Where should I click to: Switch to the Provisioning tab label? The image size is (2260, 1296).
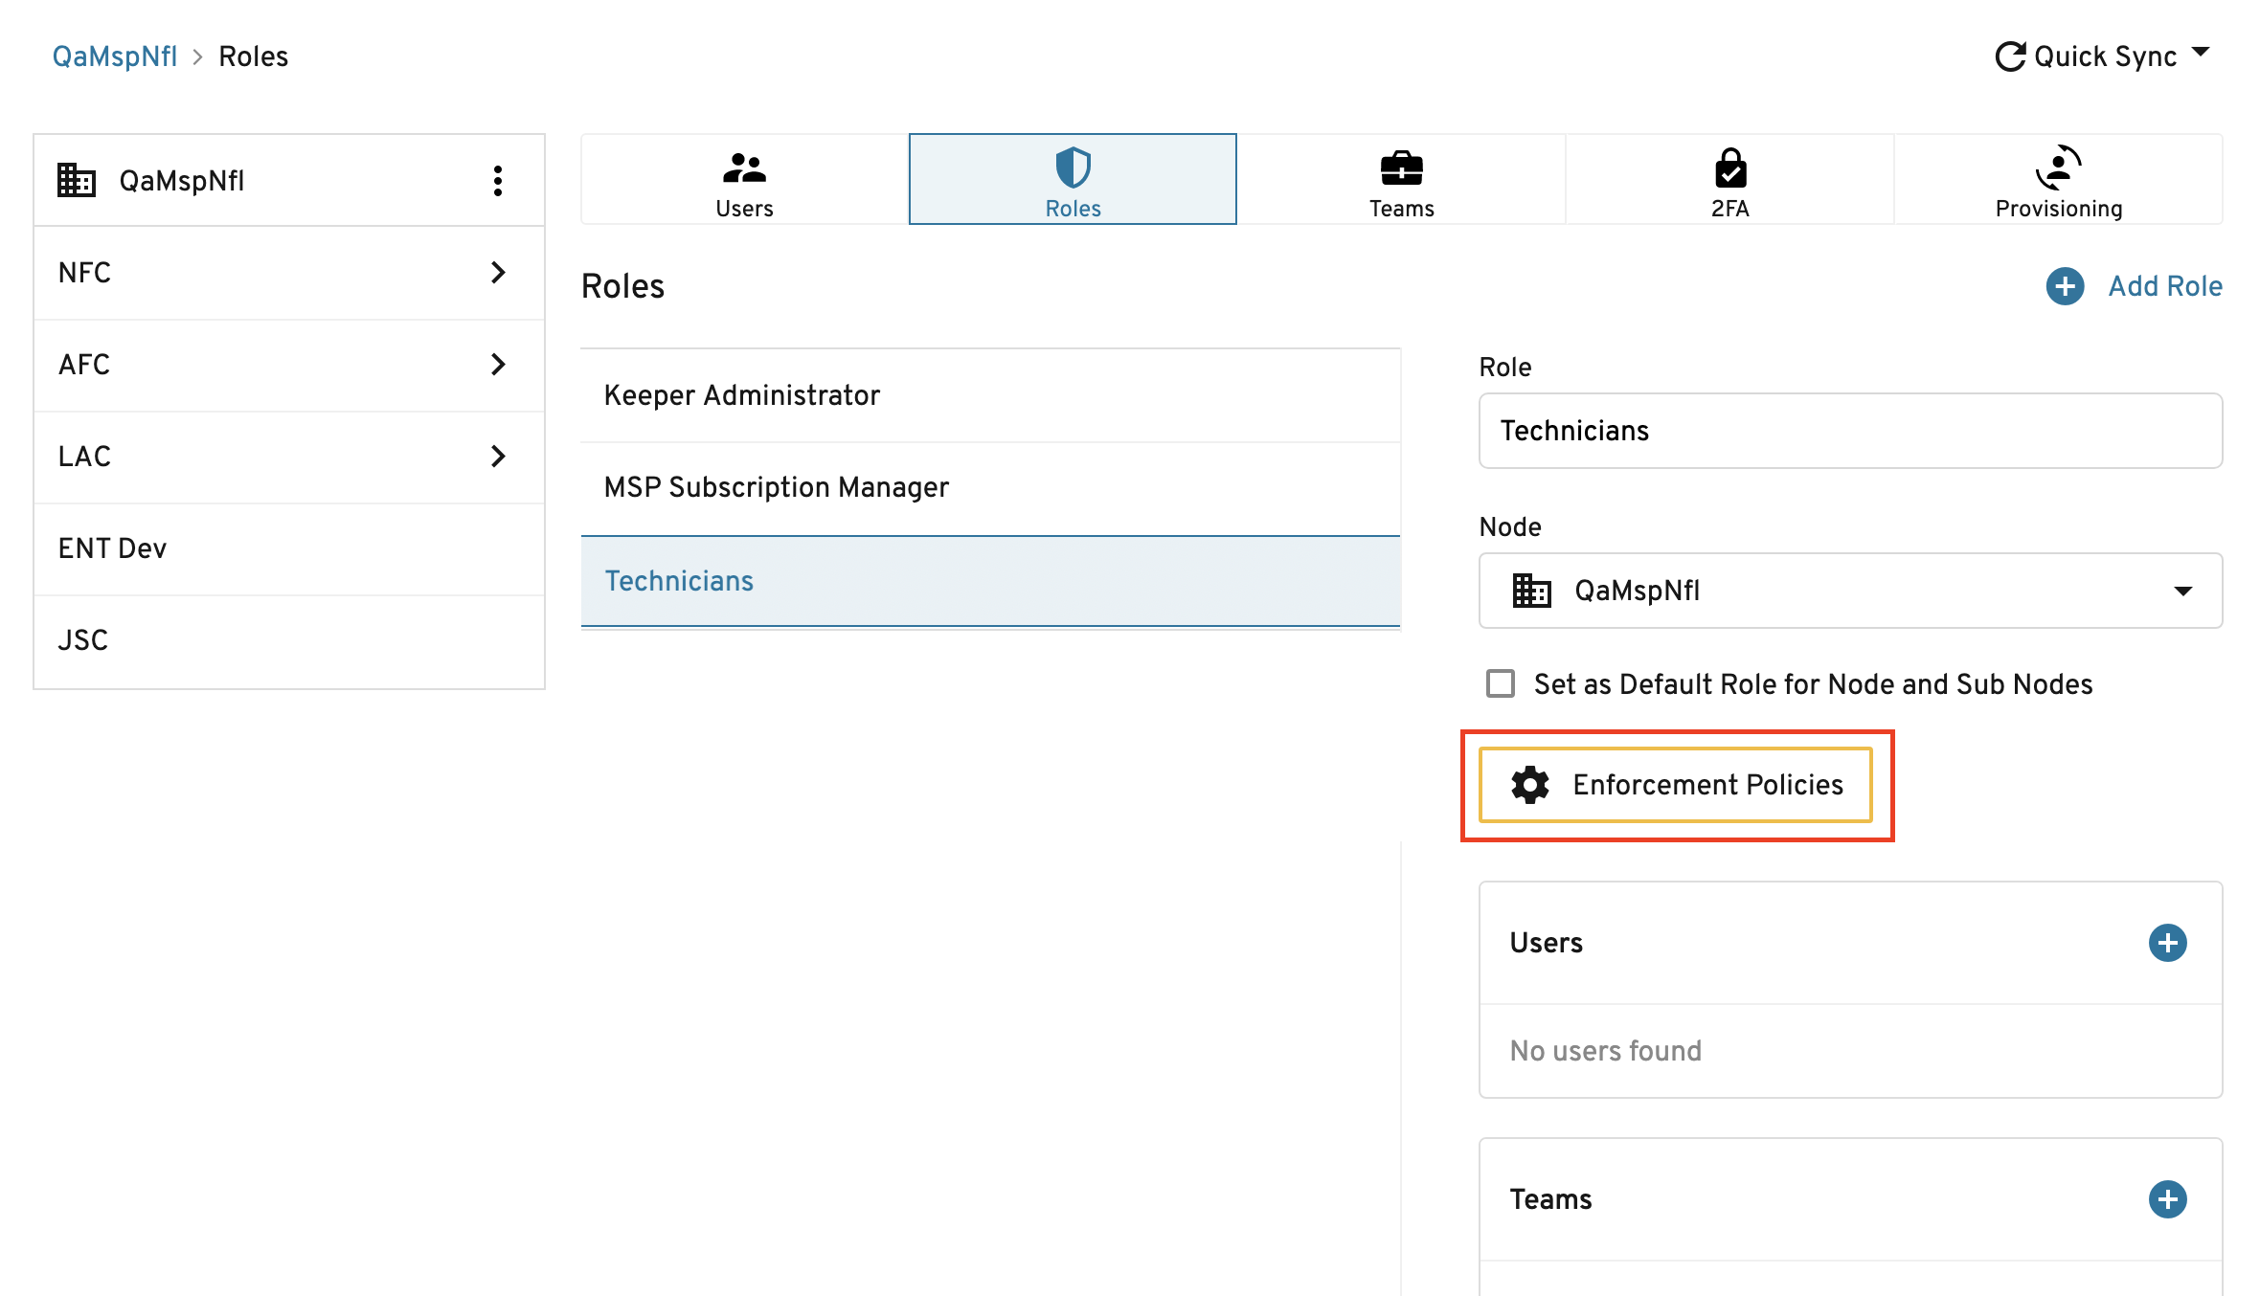[2058, 209]
